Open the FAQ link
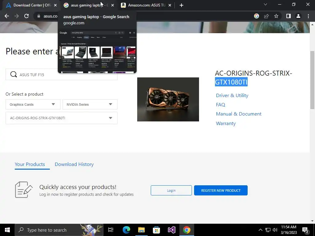The height and width of the screenshot is (236, 315). pos(220,105)
